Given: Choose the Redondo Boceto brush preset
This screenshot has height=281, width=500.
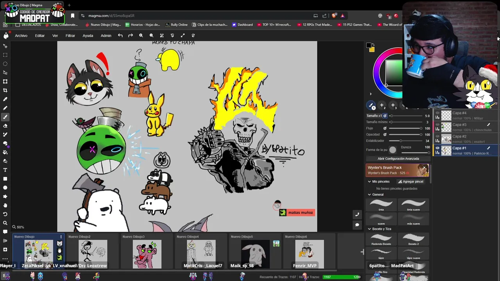Looking at the screenshot, I should point(381,239).
